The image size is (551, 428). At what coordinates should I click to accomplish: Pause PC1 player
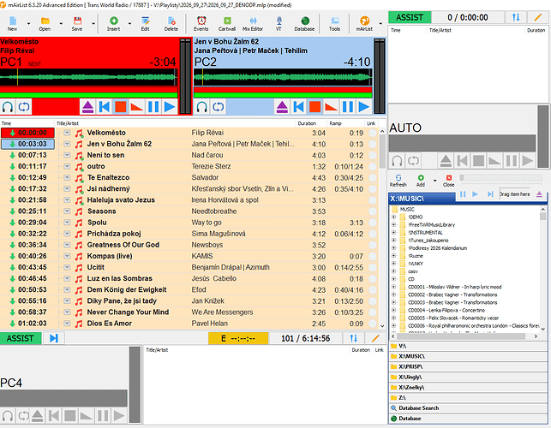click(x=153, y=107)
